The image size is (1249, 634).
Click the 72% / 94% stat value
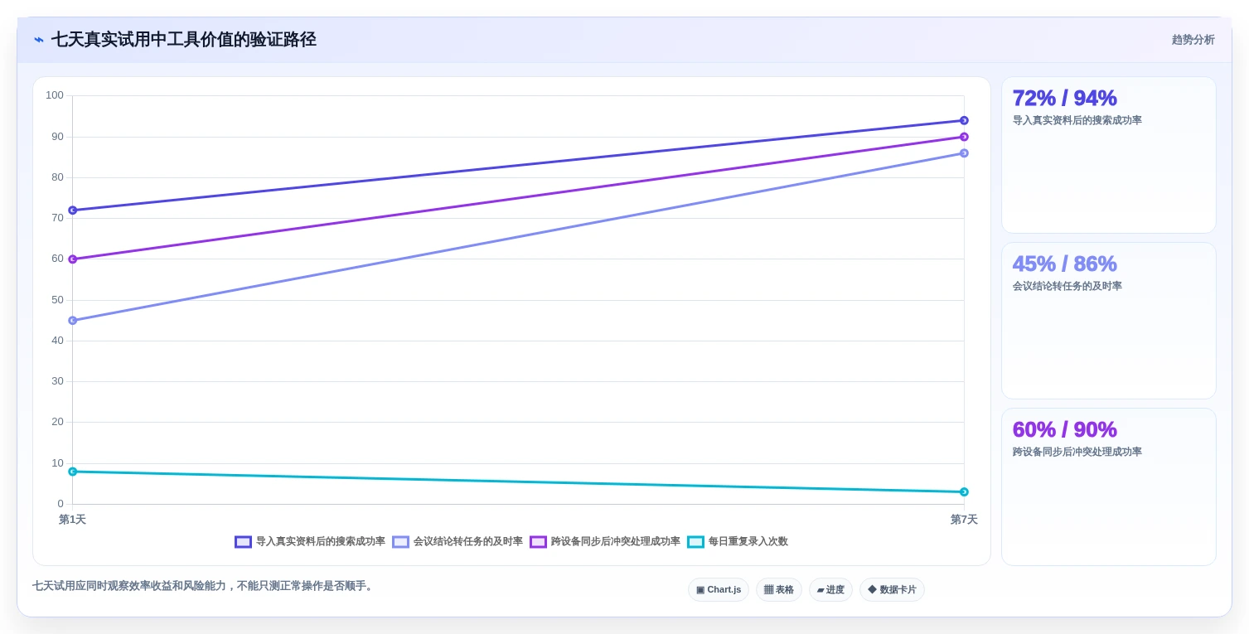(1064, 99)
